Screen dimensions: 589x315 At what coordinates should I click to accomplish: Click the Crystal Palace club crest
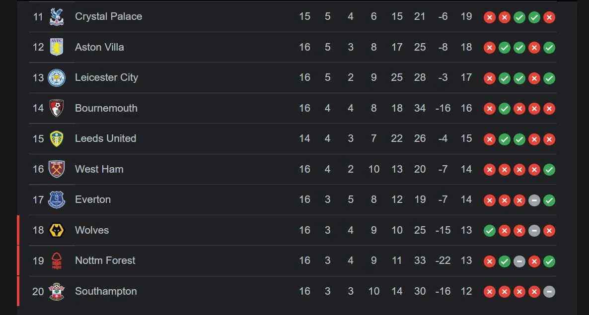[x=57, y=17]
